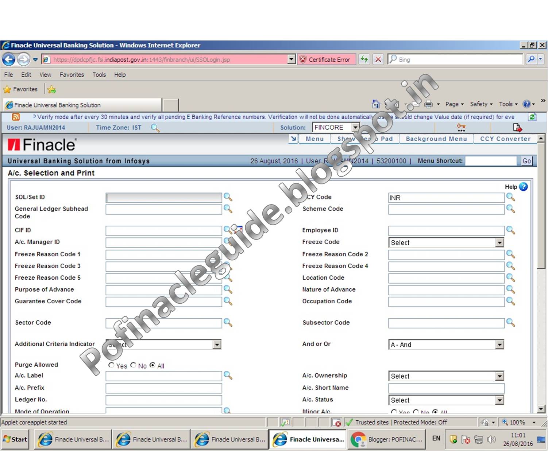This screenshot has height=451, width=548.
Task: Click the search icon beside Time Zone IST
Action: tap(155, 128)
